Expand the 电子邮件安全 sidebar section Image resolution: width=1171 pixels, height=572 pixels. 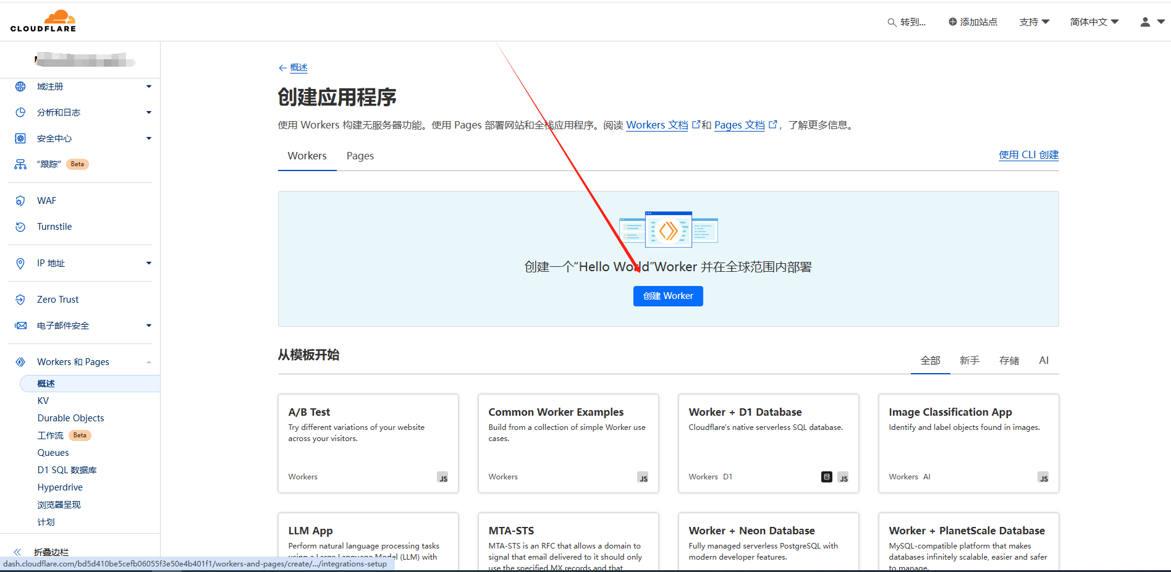click(149, 326)
